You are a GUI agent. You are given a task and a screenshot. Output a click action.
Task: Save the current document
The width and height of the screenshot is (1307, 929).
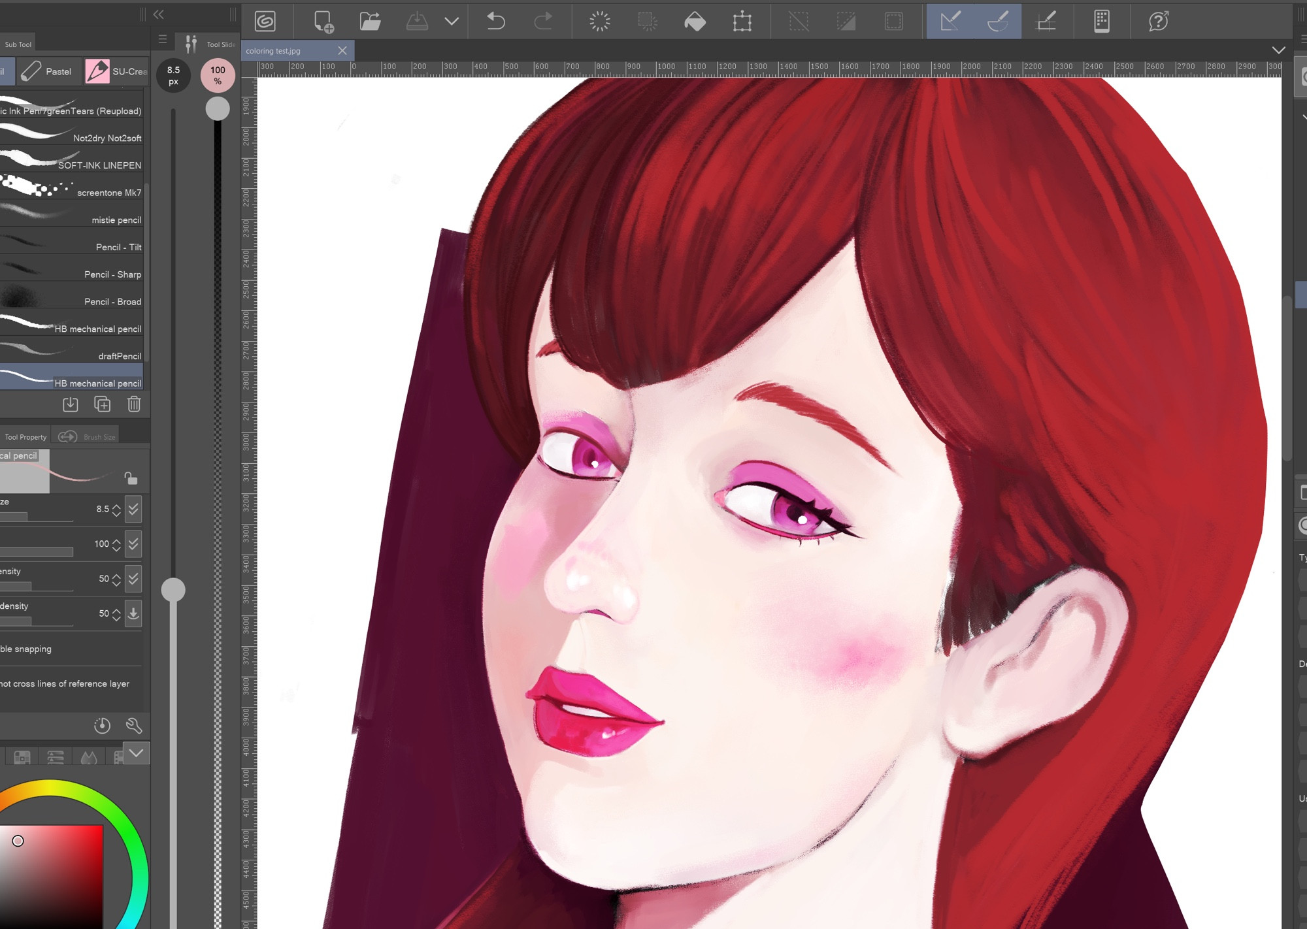[x=417, y=22]
